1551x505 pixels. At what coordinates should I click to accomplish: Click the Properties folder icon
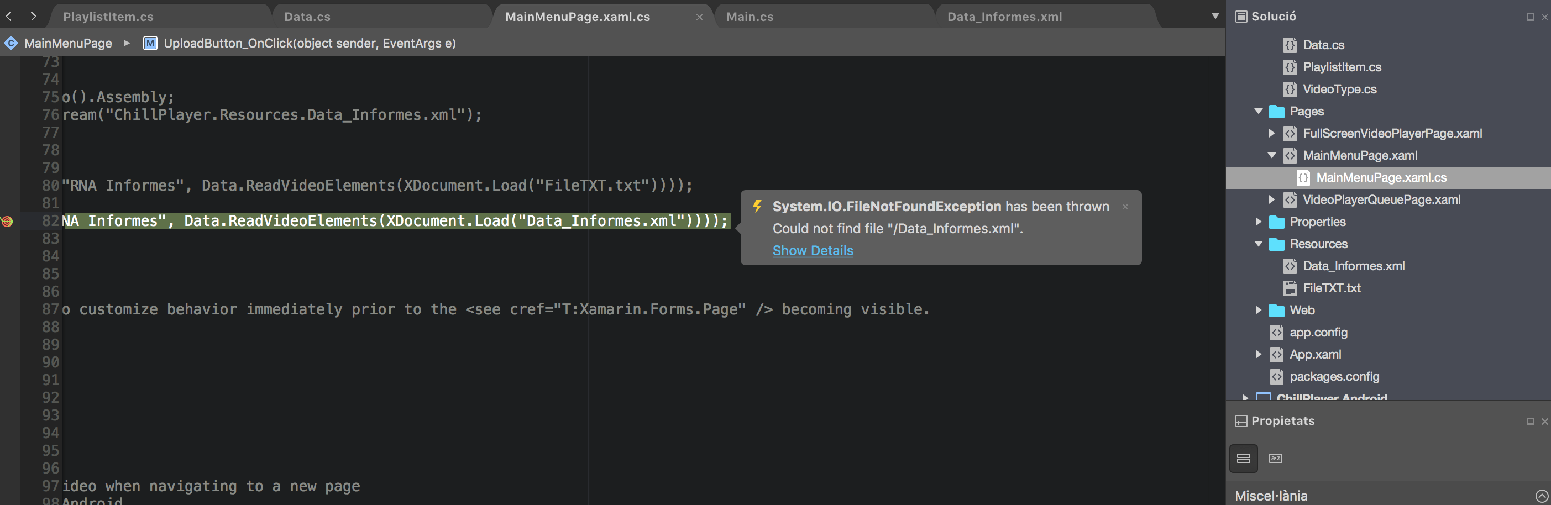pos(1276,222)
